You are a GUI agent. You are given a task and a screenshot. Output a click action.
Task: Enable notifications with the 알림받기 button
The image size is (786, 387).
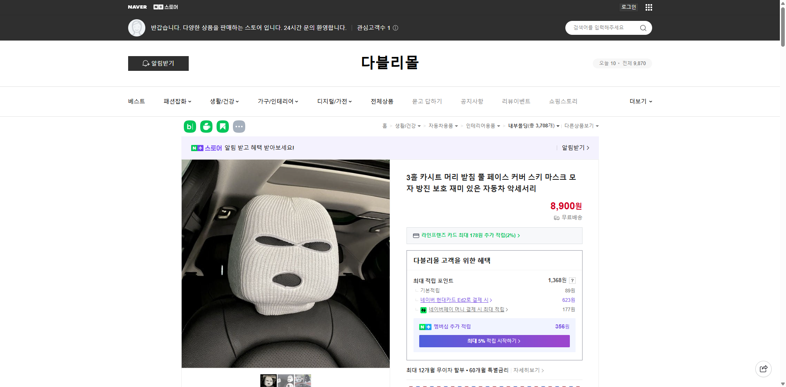(x=158, y=63)
